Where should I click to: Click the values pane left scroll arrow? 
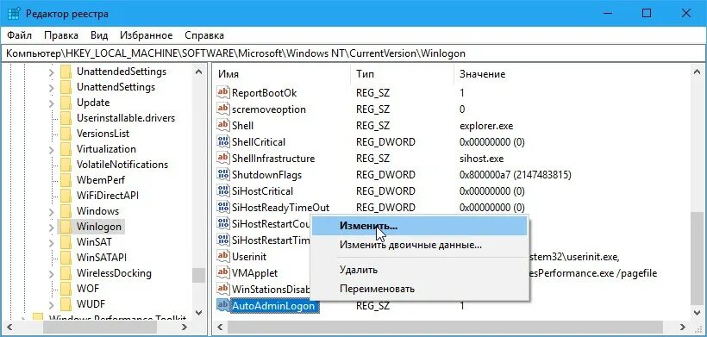pyautogui.click(x=221, y=327)
